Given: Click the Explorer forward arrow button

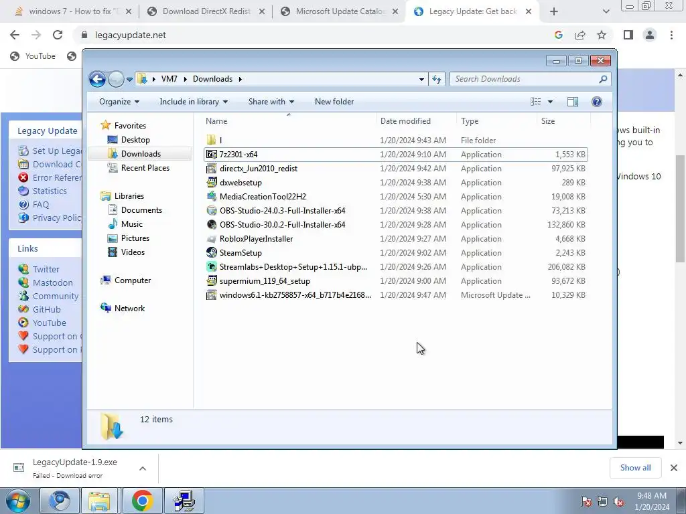Looking at the screenshot, I should click(116, 79).
